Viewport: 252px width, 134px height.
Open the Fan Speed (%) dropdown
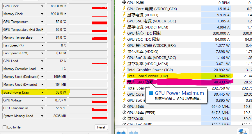pyautogui.click(x=42, y=45)
